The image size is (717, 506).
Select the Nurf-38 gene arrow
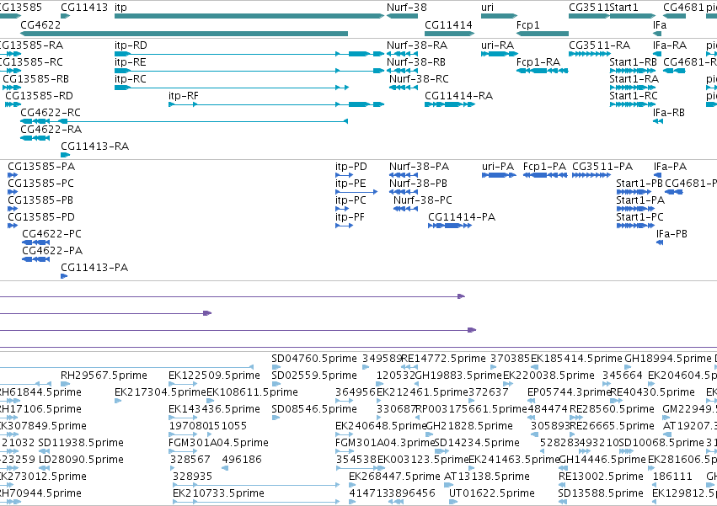pyautogui.click(x=402, y=16)
